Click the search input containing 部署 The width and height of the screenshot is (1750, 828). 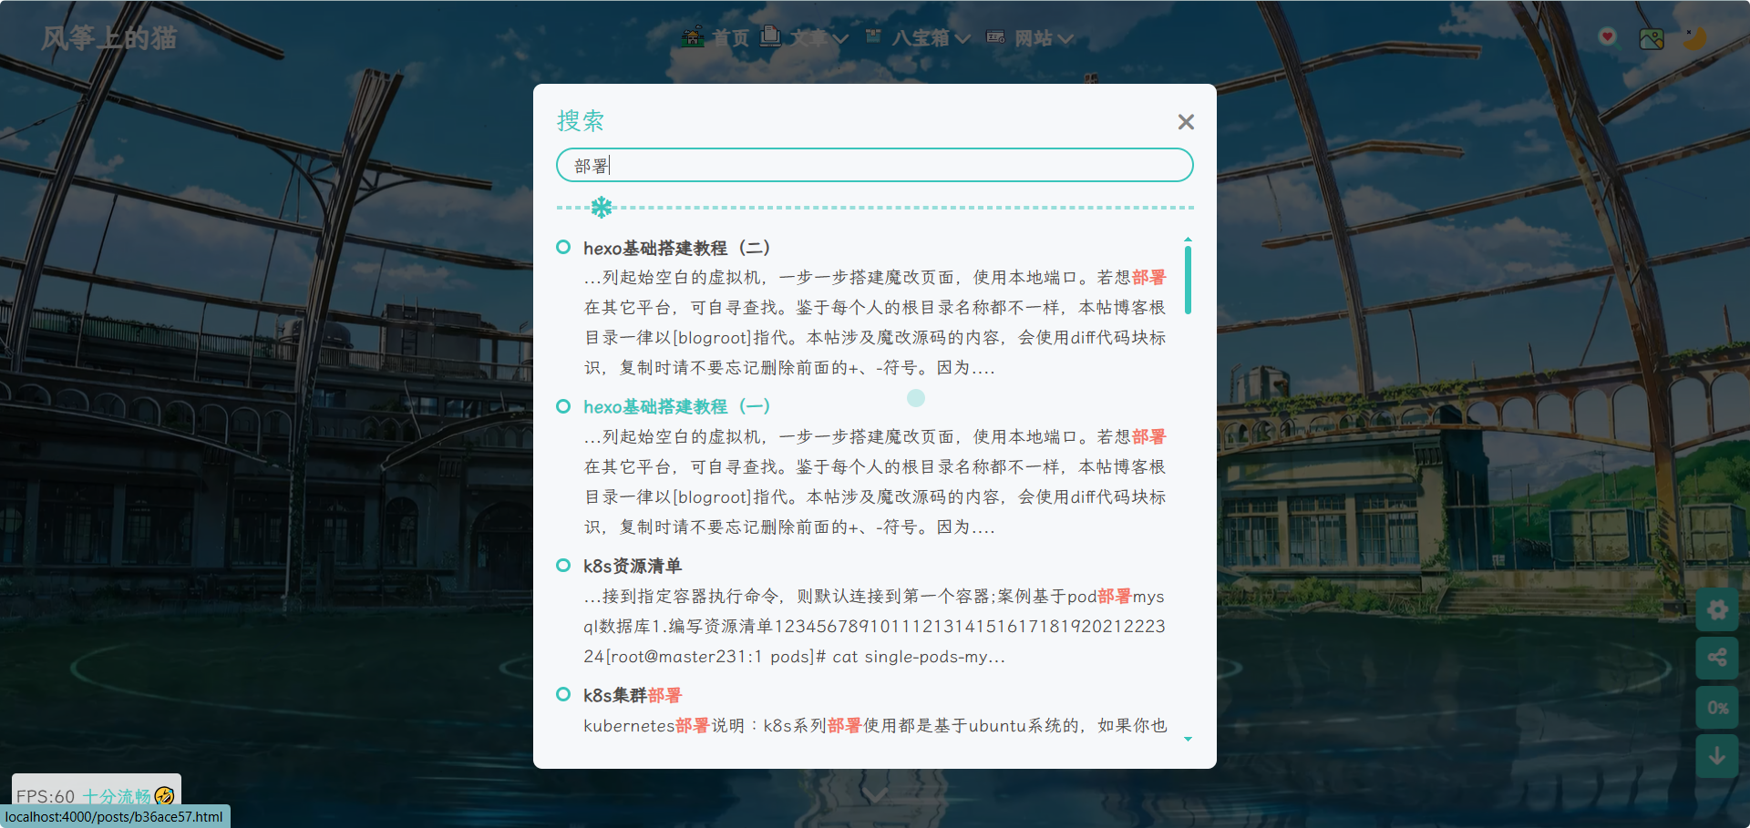pos(873,166)
